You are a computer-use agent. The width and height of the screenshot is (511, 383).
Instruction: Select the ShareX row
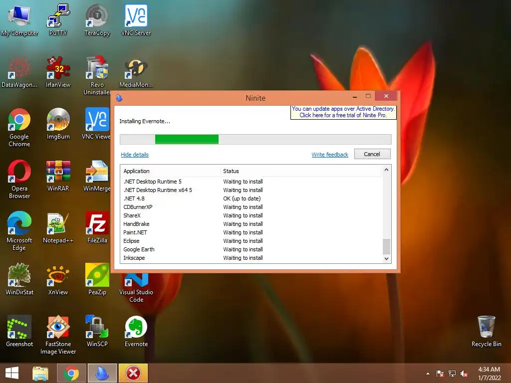coord(251,215)
